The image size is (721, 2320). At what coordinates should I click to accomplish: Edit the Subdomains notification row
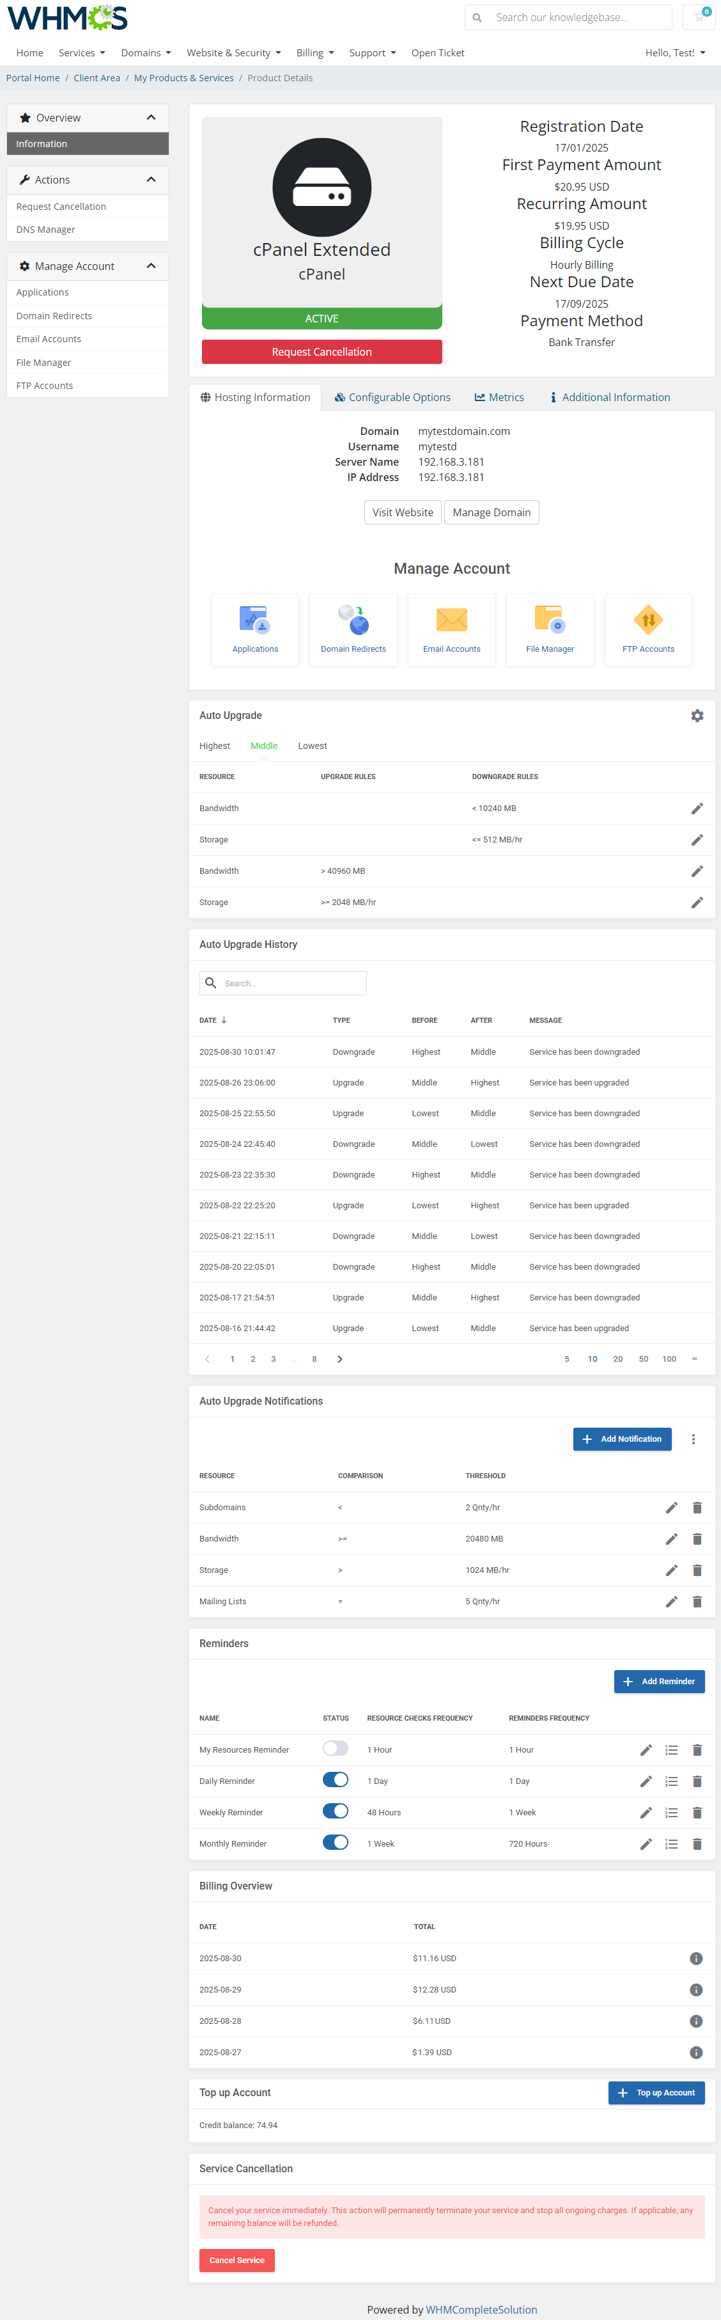pyautogui.click(x=671, y=1508)
